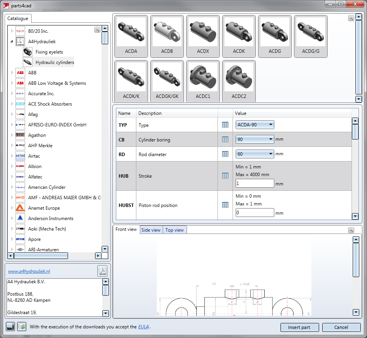
Task: Click the preview panel scroll up arrow
Action: point(356,239)
